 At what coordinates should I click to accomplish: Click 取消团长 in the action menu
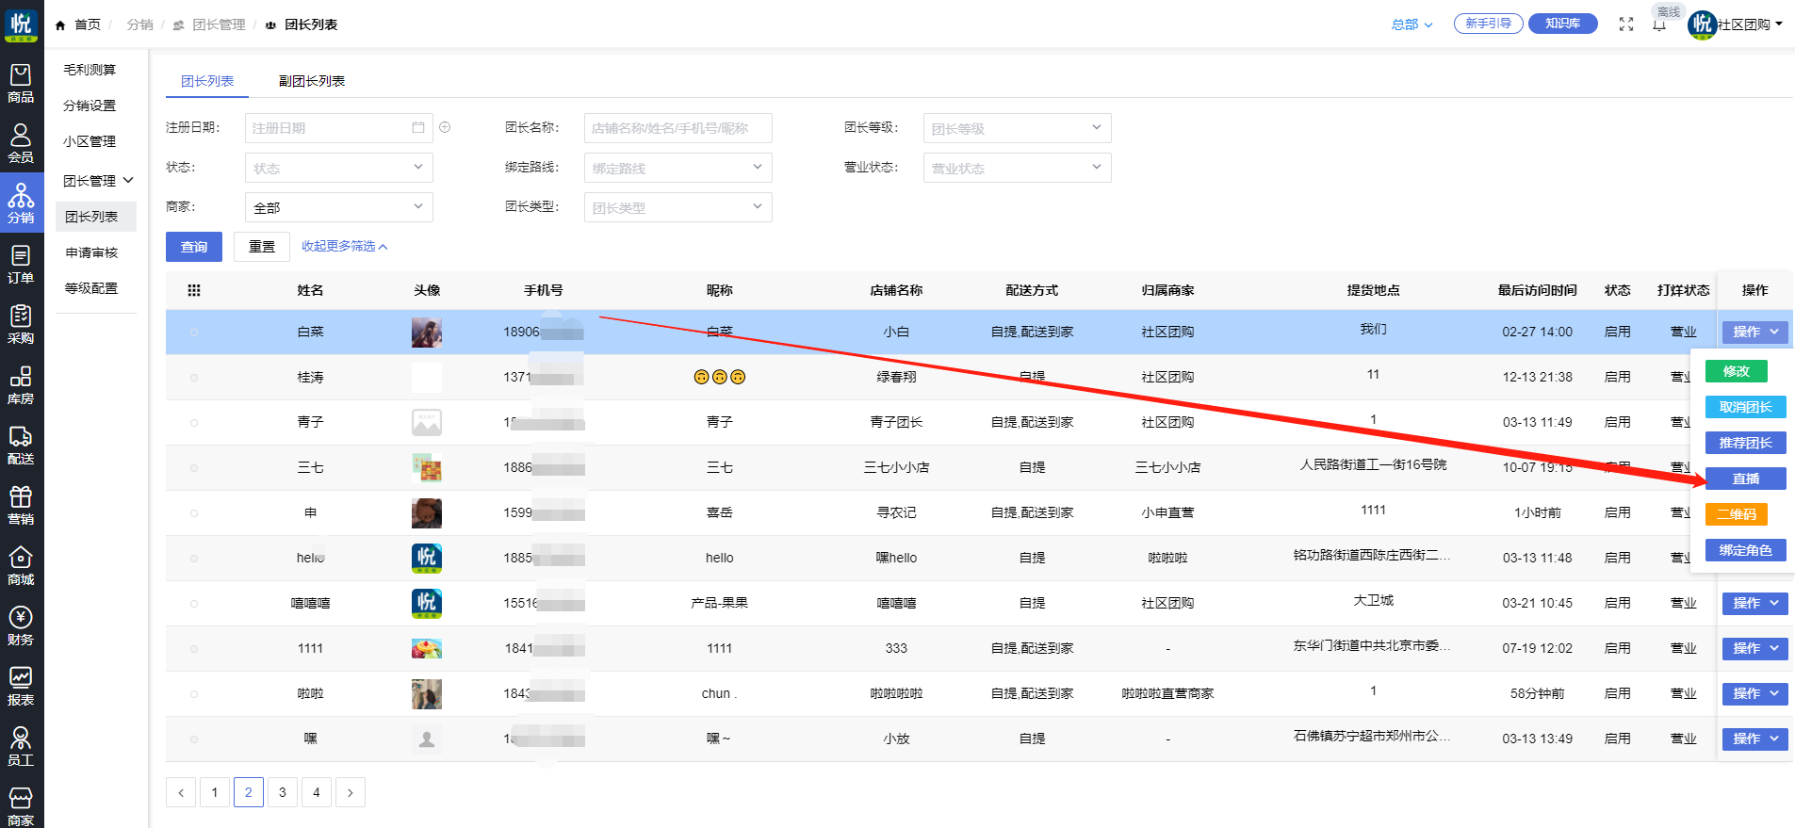click(1745, 407)
